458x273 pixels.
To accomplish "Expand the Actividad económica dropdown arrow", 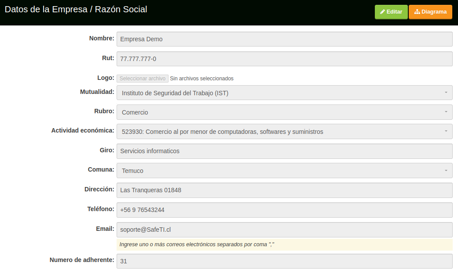I will pos(446,131).
